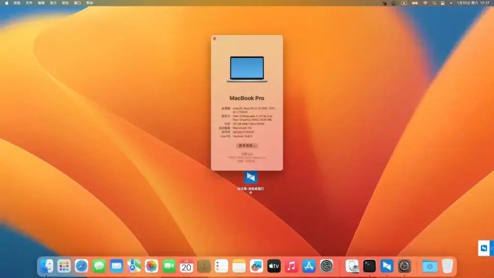Click the MacBook Pro title text
Image resolution: width=494 pixels, height=278 pixels.
pyautogui.click(x=247, y=98)
